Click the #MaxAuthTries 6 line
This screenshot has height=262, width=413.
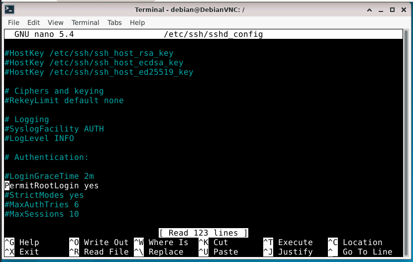(42, 205)
